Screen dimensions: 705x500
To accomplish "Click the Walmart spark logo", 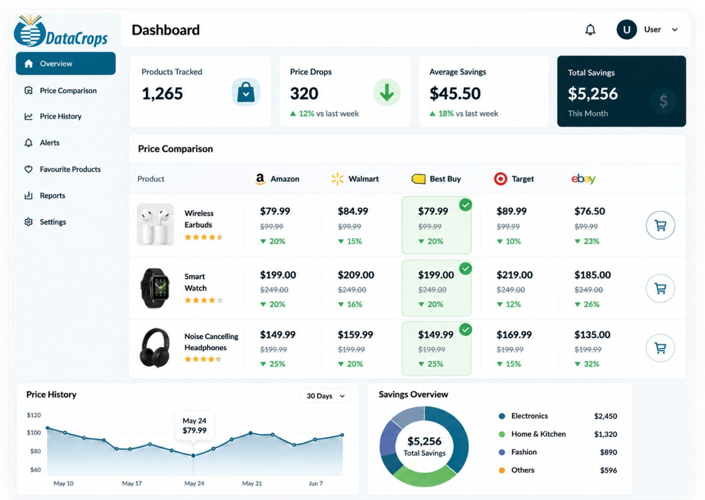I will point(337,179).
